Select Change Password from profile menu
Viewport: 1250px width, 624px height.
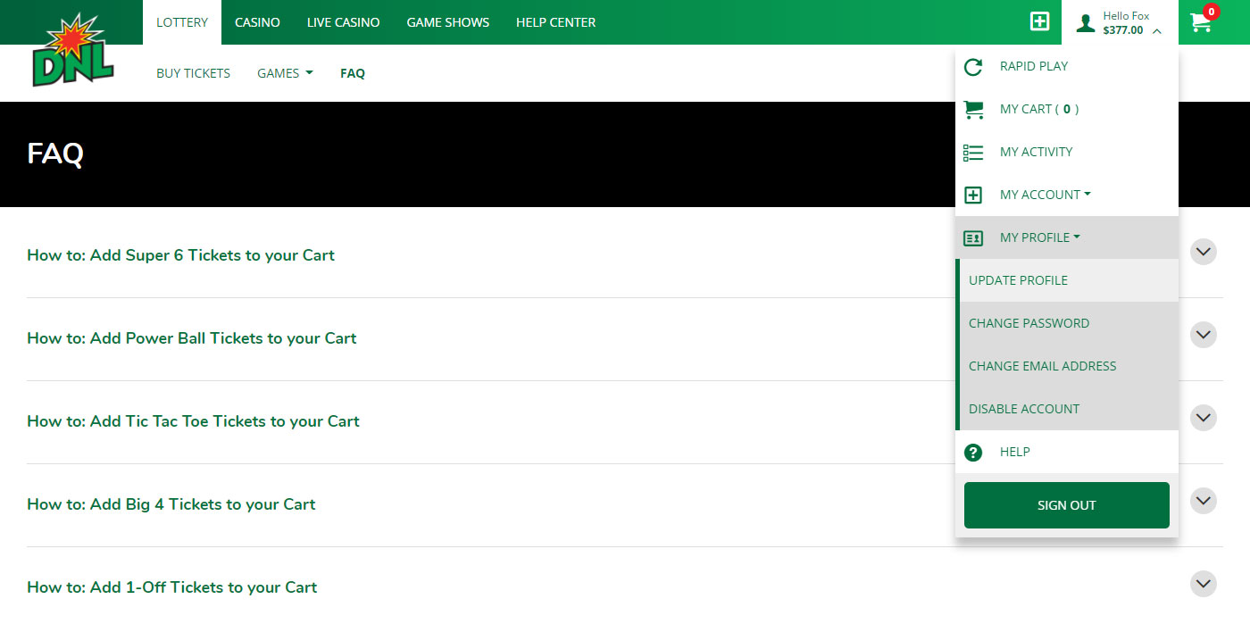(x=1029, y=323)
